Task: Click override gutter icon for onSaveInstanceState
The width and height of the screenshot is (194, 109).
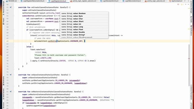Action: pos(11,75)
